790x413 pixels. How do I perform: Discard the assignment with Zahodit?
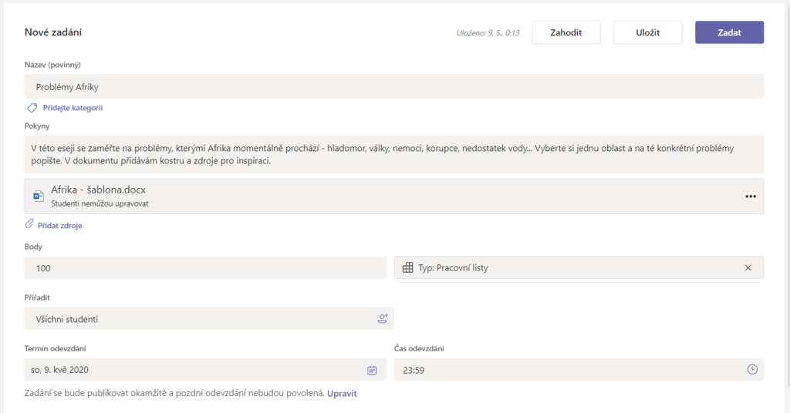(x=565, y=32)
